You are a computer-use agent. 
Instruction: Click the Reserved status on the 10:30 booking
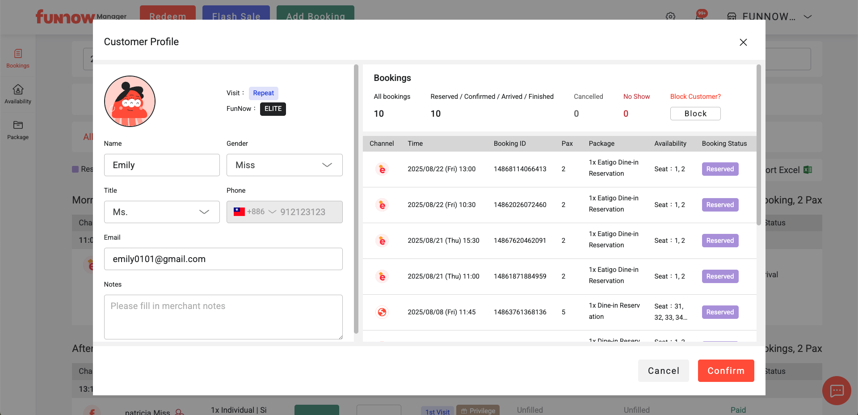pos(720,205)
